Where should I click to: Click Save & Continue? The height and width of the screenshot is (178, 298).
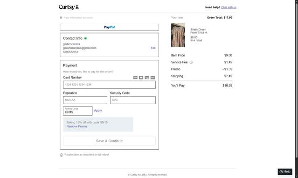[109, 141]
